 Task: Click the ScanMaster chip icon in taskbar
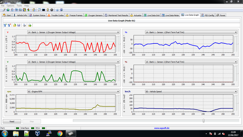pos(71,134)
